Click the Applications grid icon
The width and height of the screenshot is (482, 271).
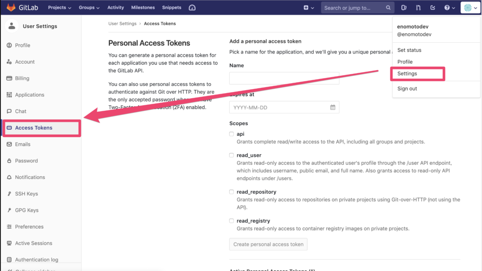pos(9,95)
